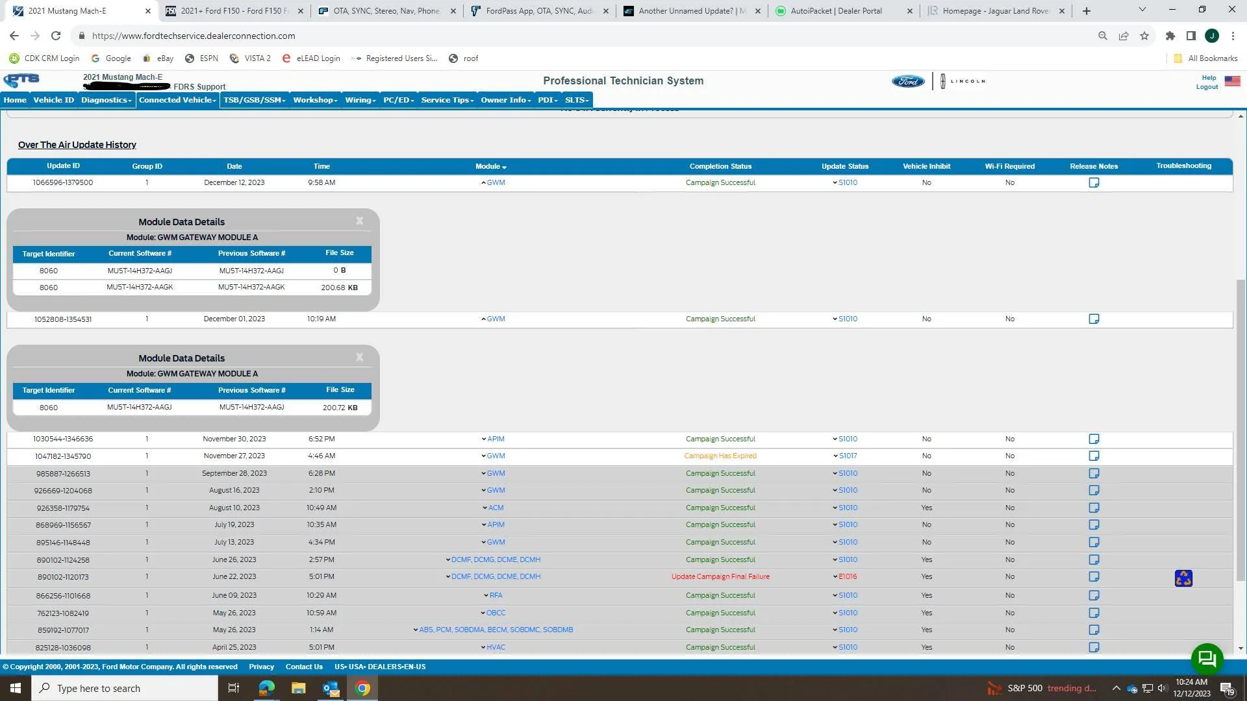Collapse GWM module for December 01, 2023
Screen dimensions: 1247x701
coord(493,319)
